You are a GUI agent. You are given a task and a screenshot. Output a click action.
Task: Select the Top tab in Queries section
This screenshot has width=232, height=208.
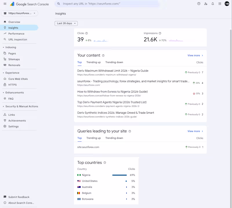point(79,138)
